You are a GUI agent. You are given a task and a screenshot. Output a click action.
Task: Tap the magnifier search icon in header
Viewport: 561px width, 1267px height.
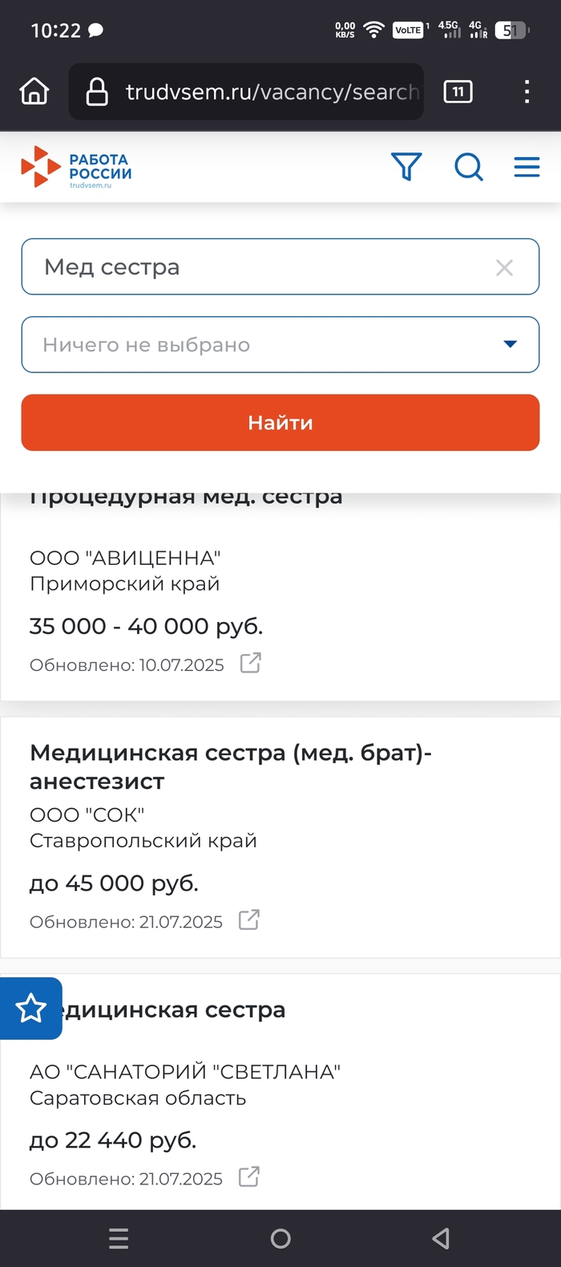click(469, 167)
